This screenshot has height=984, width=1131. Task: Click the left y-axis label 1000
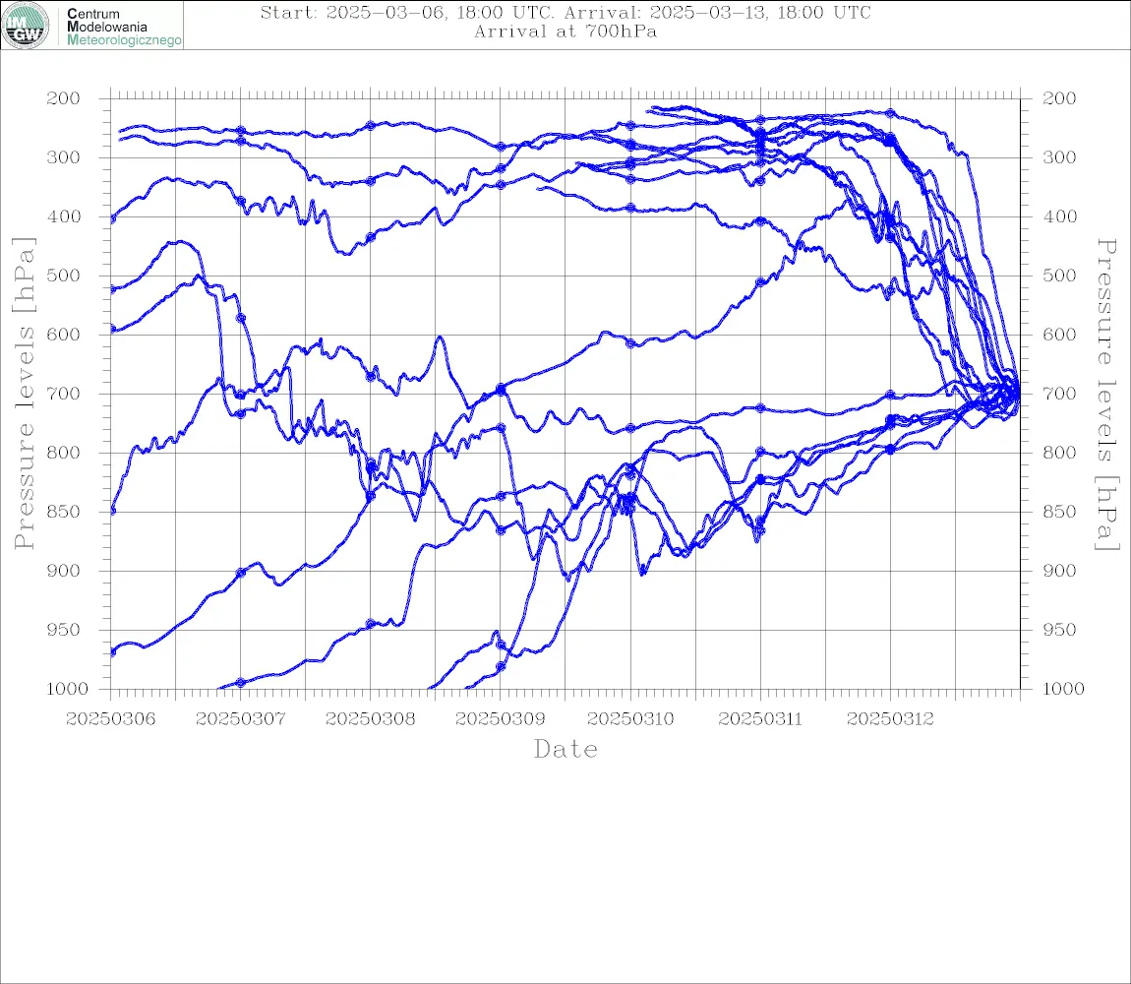point(67,689)
